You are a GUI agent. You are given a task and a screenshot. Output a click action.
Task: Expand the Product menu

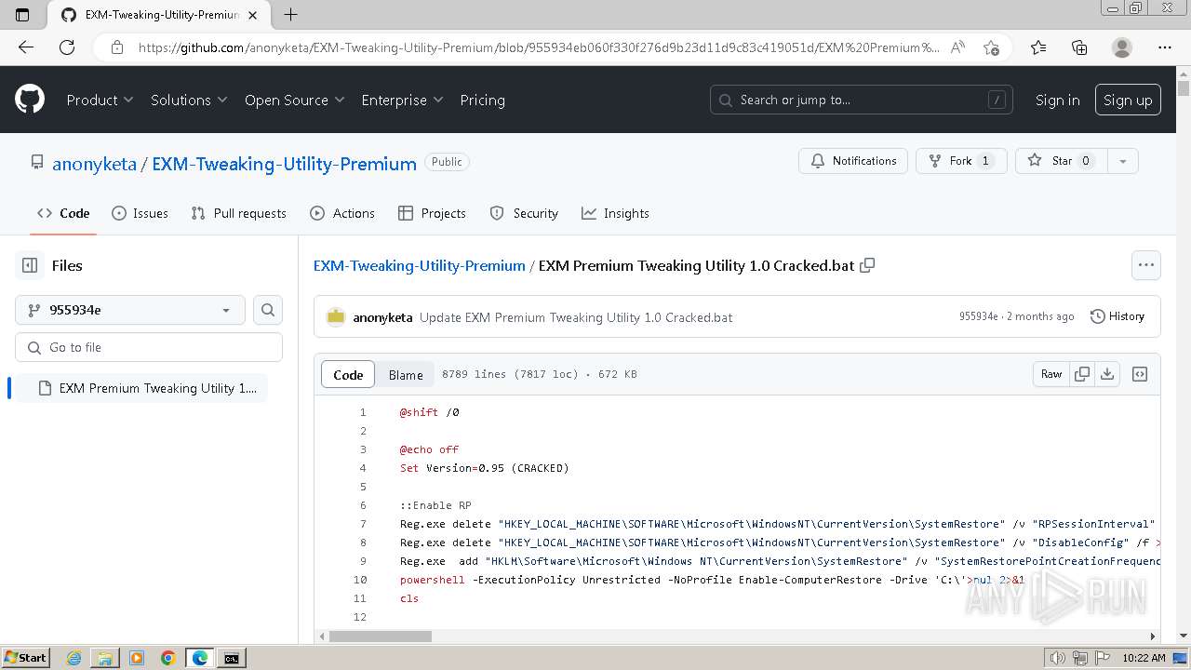click(x=100, y=100)
